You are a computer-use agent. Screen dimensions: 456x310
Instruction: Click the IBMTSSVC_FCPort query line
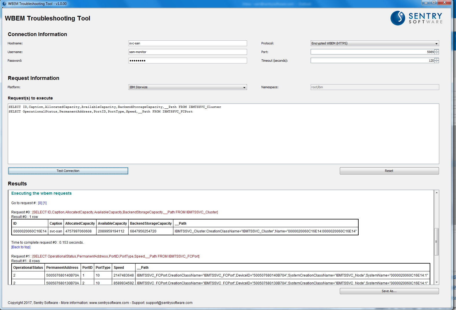click(x=101, y=112)
